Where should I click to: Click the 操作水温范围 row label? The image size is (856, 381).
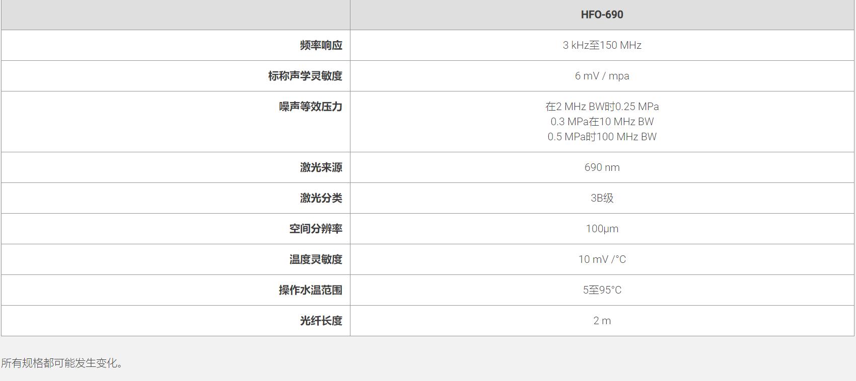[x=310, y=290]
